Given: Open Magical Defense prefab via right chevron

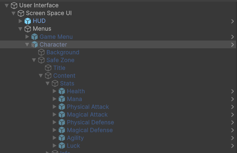Looking at the screenshot, I should (x=232, y=130).
